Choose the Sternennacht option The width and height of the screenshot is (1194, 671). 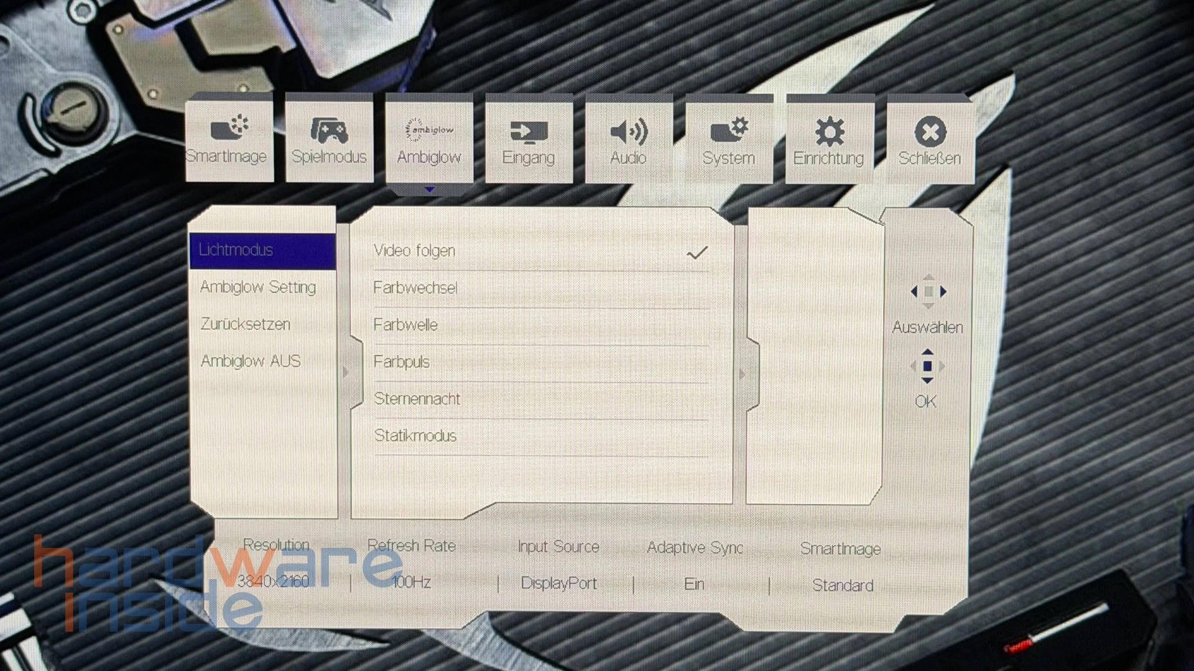(x=417, y=399)
